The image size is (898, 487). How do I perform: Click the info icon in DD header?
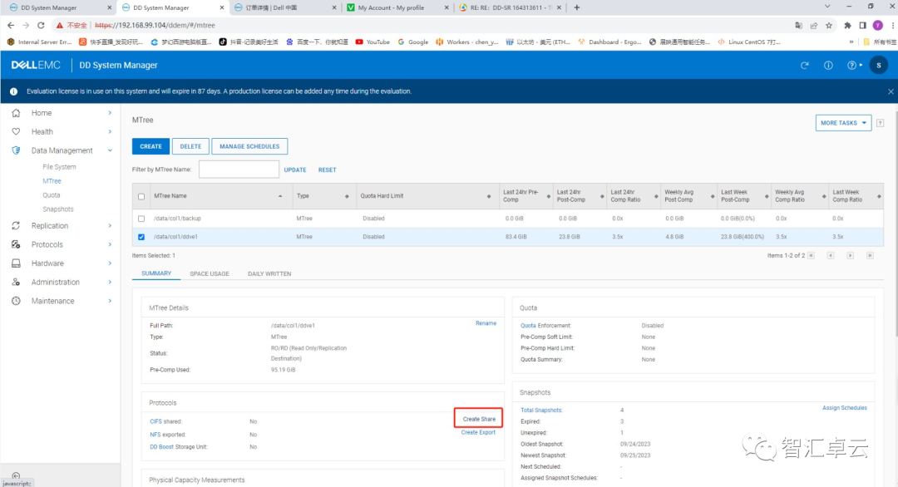point(828,66)
